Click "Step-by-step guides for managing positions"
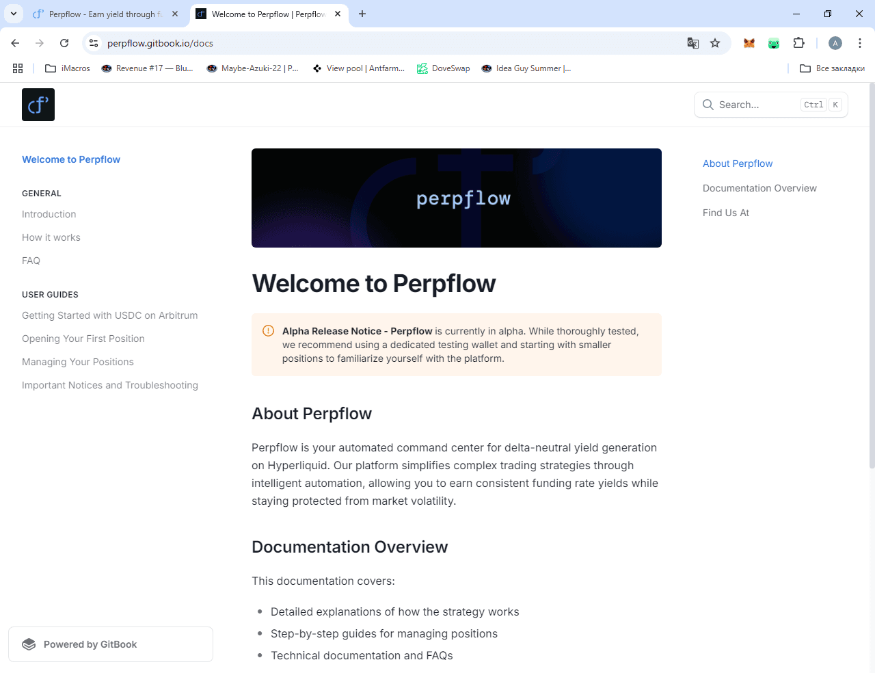875x673 pixels. (384, 633)
